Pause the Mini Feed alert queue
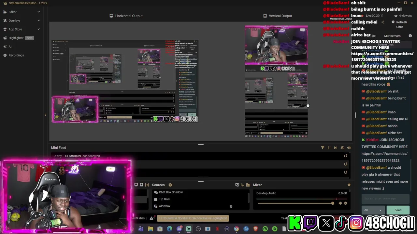417x234 pixels. [329, 148]
